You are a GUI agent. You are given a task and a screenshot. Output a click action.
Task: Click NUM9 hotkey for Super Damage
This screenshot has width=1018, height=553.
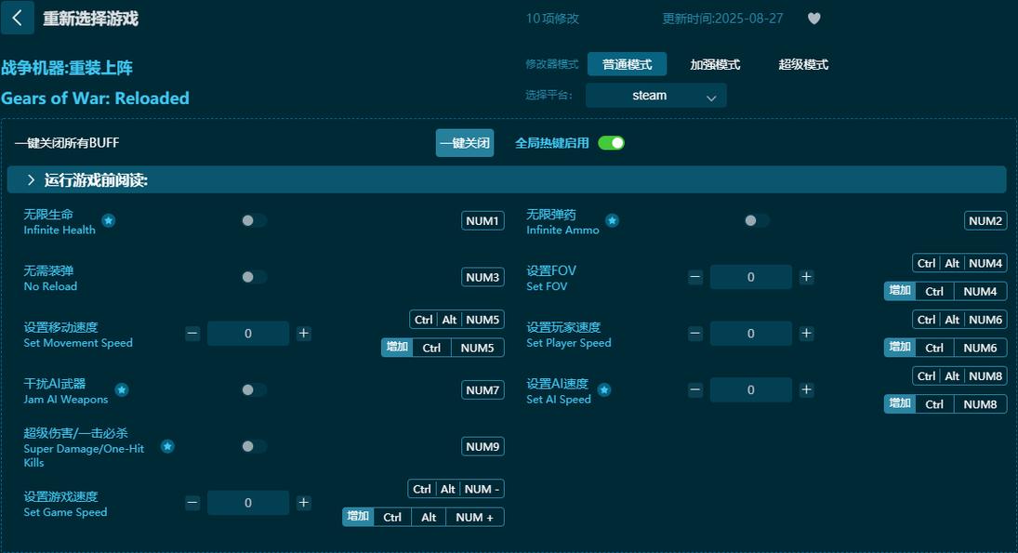coord(483,446)
